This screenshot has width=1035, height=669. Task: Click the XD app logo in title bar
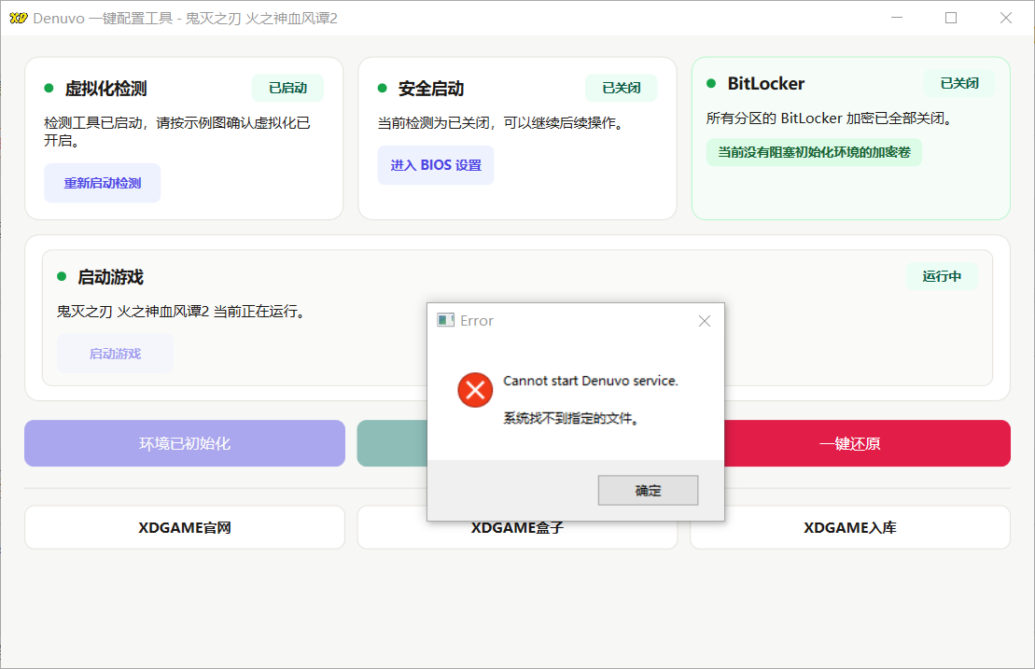click(18, 19)
